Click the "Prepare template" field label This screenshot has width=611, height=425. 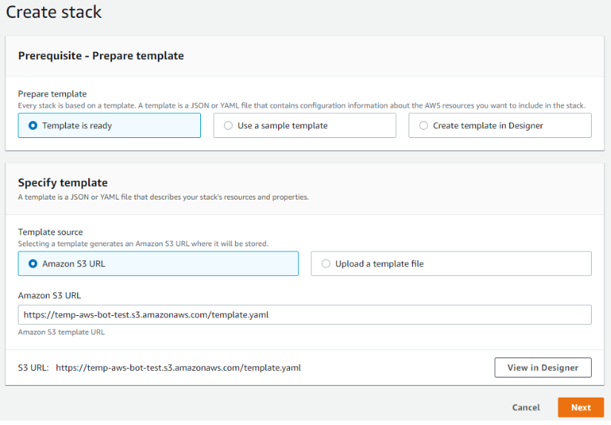click(x=52, y=94)
